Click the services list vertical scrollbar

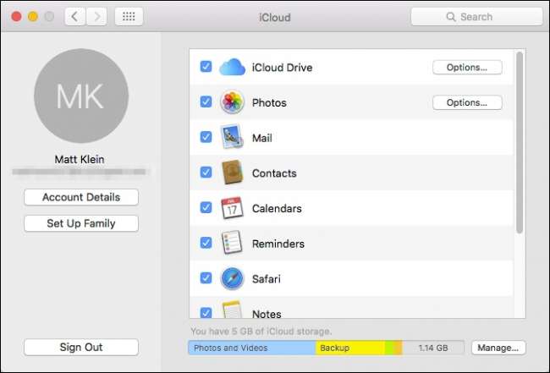coord(520,142)
